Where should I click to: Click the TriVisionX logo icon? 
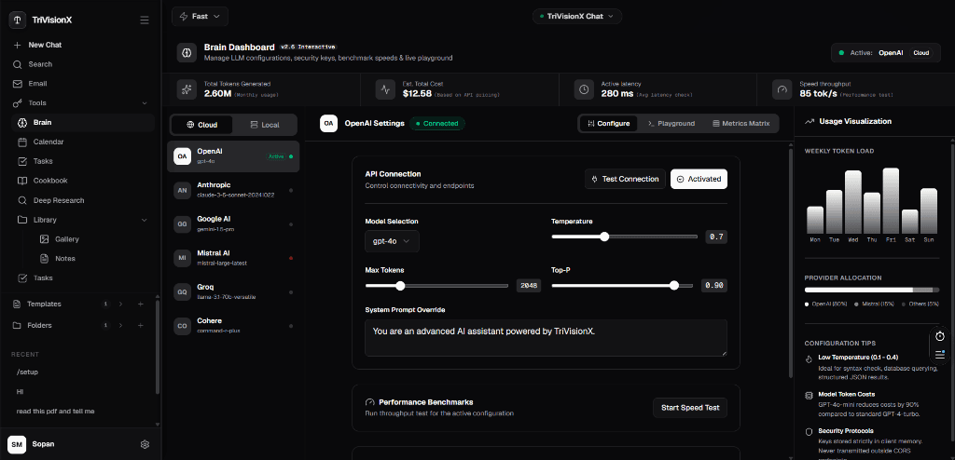(x=17, y=20)
